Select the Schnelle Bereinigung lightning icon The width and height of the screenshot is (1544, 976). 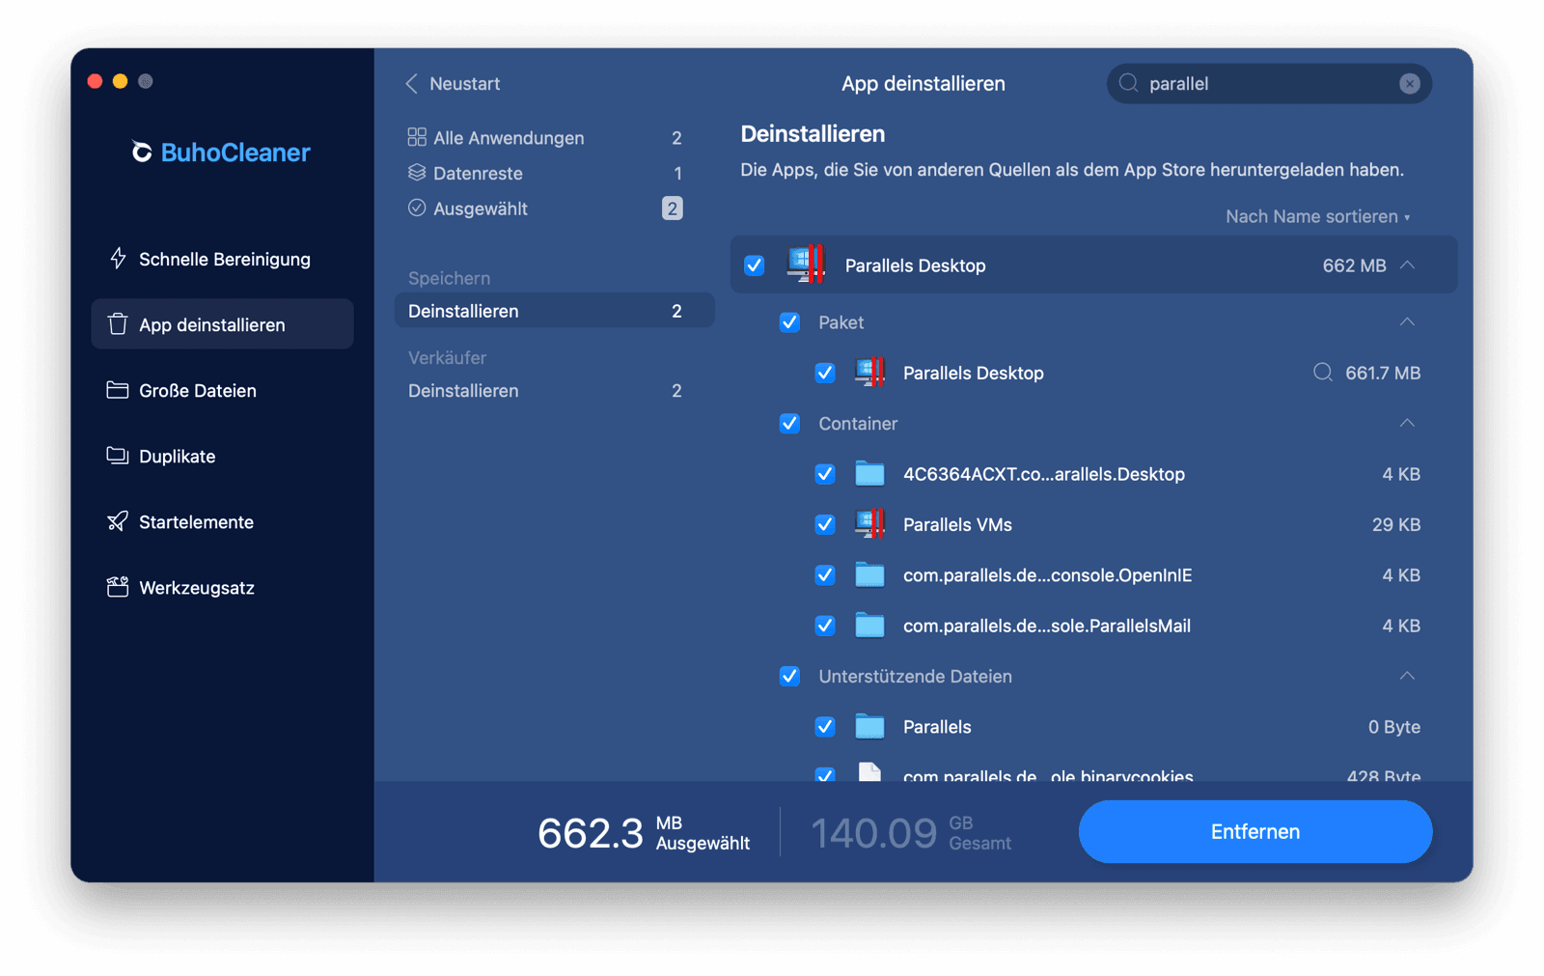(117, 259)
